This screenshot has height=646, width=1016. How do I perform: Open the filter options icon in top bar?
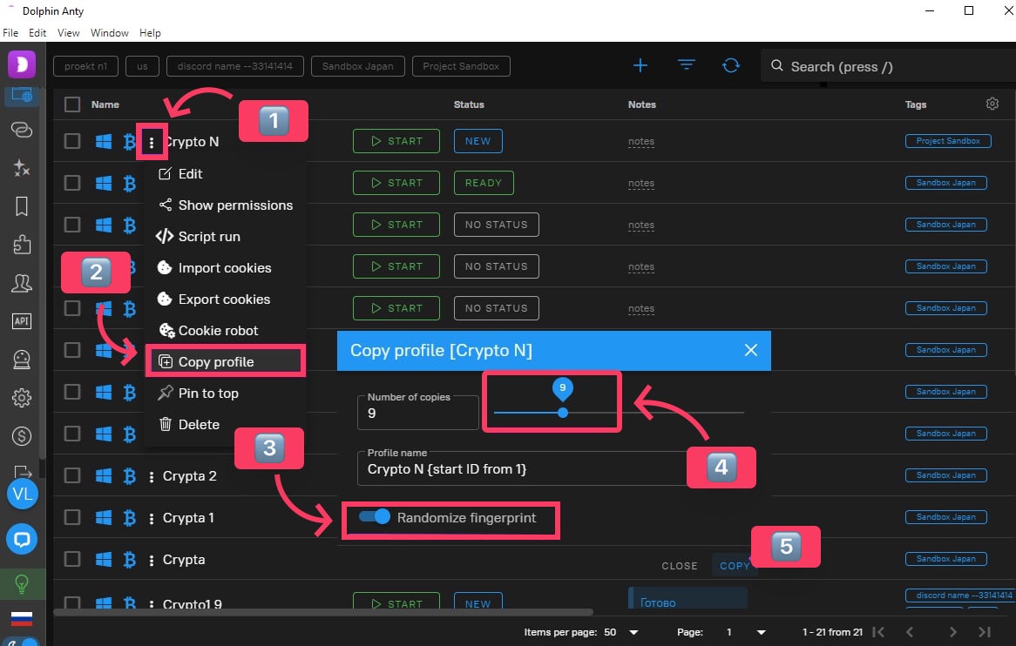coord(686,65)
